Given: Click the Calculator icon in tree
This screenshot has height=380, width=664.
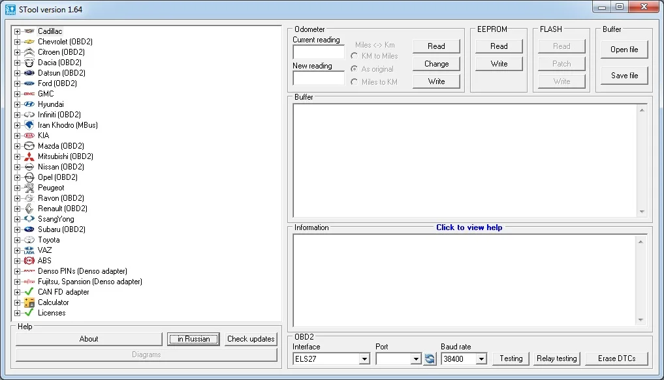Looking at the screenshot, I should tap(29, 302).
